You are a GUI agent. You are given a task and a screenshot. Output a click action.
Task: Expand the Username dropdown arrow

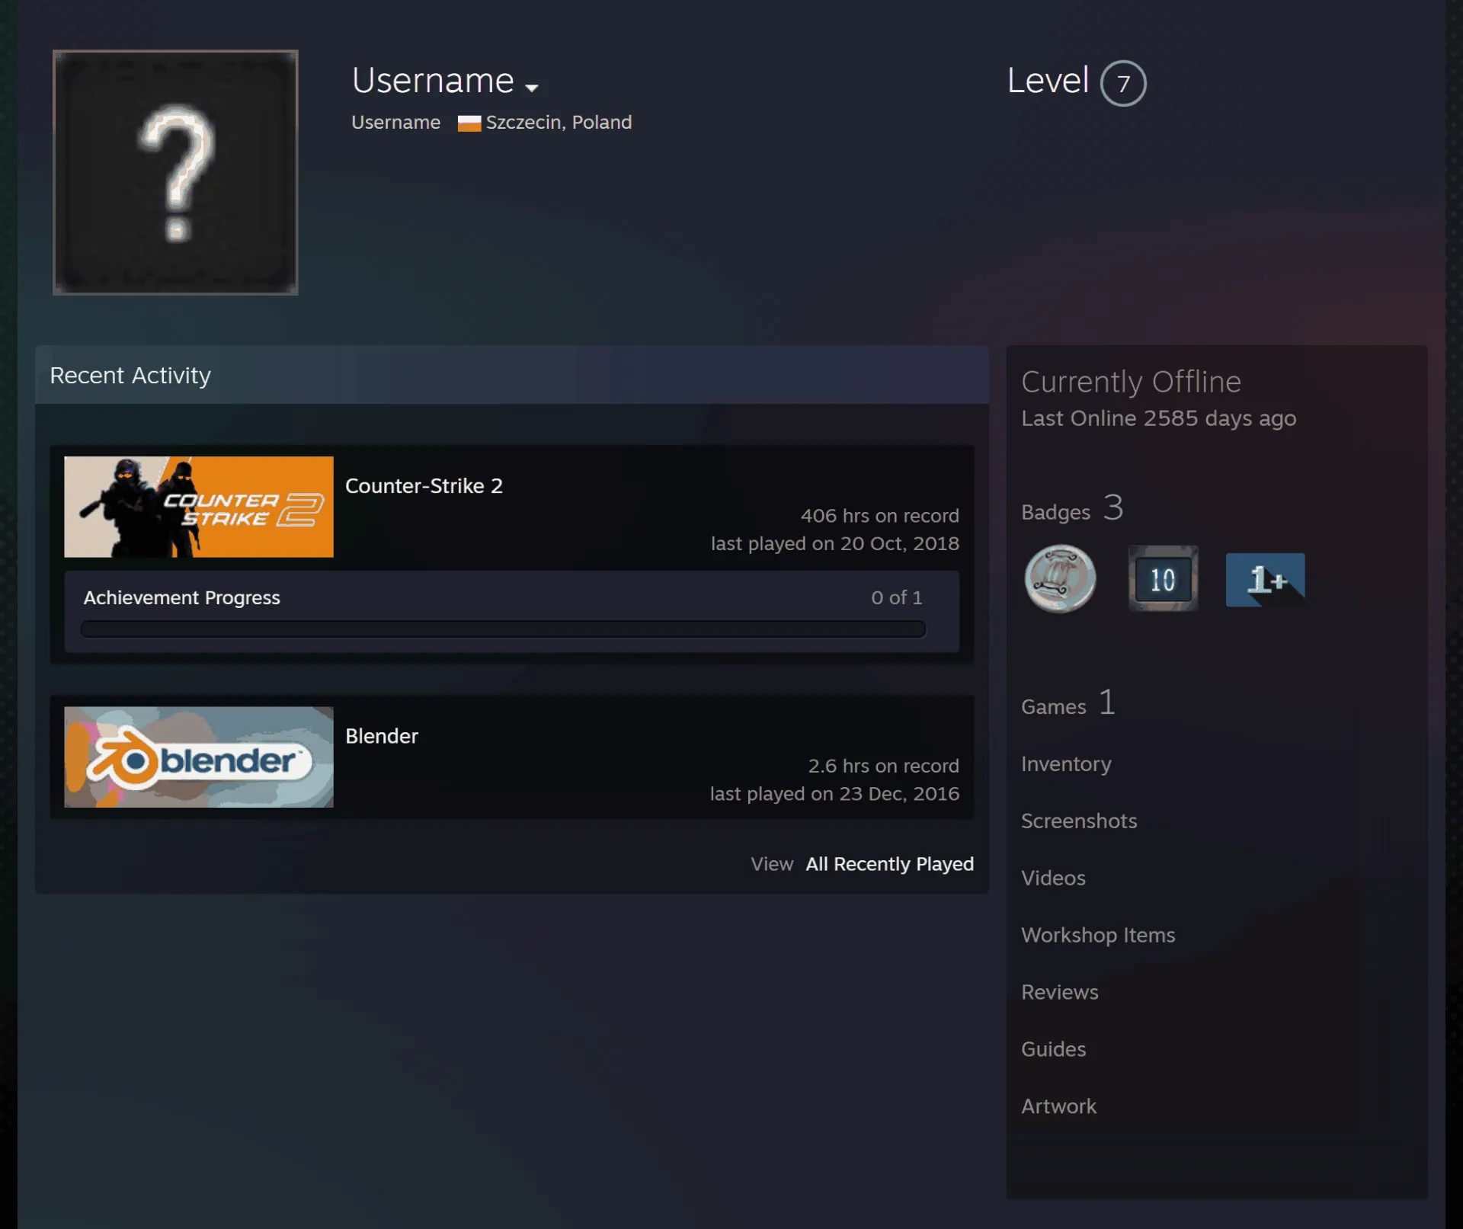(x=532, y=88)
